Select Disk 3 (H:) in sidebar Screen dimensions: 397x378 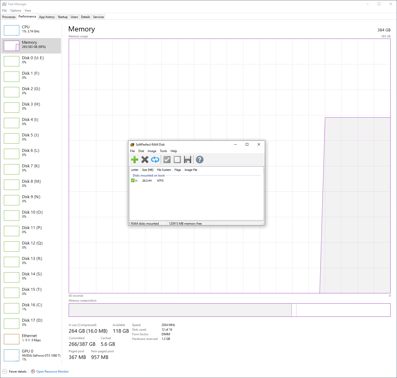point(31,108)
